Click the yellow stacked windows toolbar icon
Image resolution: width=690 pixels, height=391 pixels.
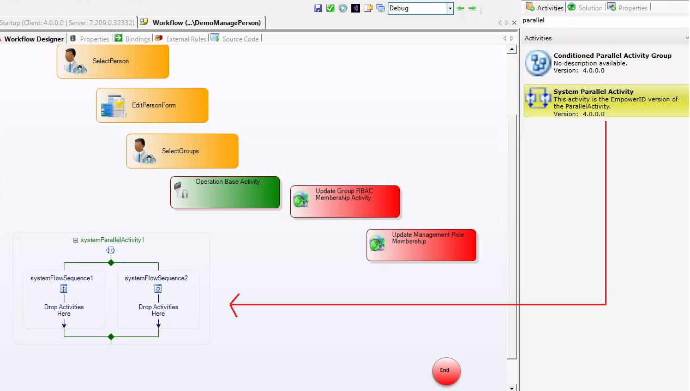coord(368,8)
